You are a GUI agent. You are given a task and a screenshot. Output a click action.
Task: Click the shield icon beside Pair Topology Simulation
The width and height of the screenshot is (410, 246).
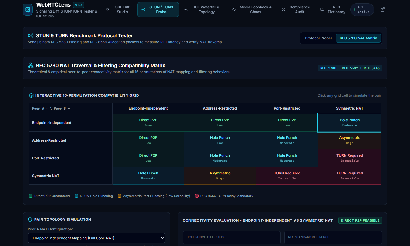[x=30, y=220]
